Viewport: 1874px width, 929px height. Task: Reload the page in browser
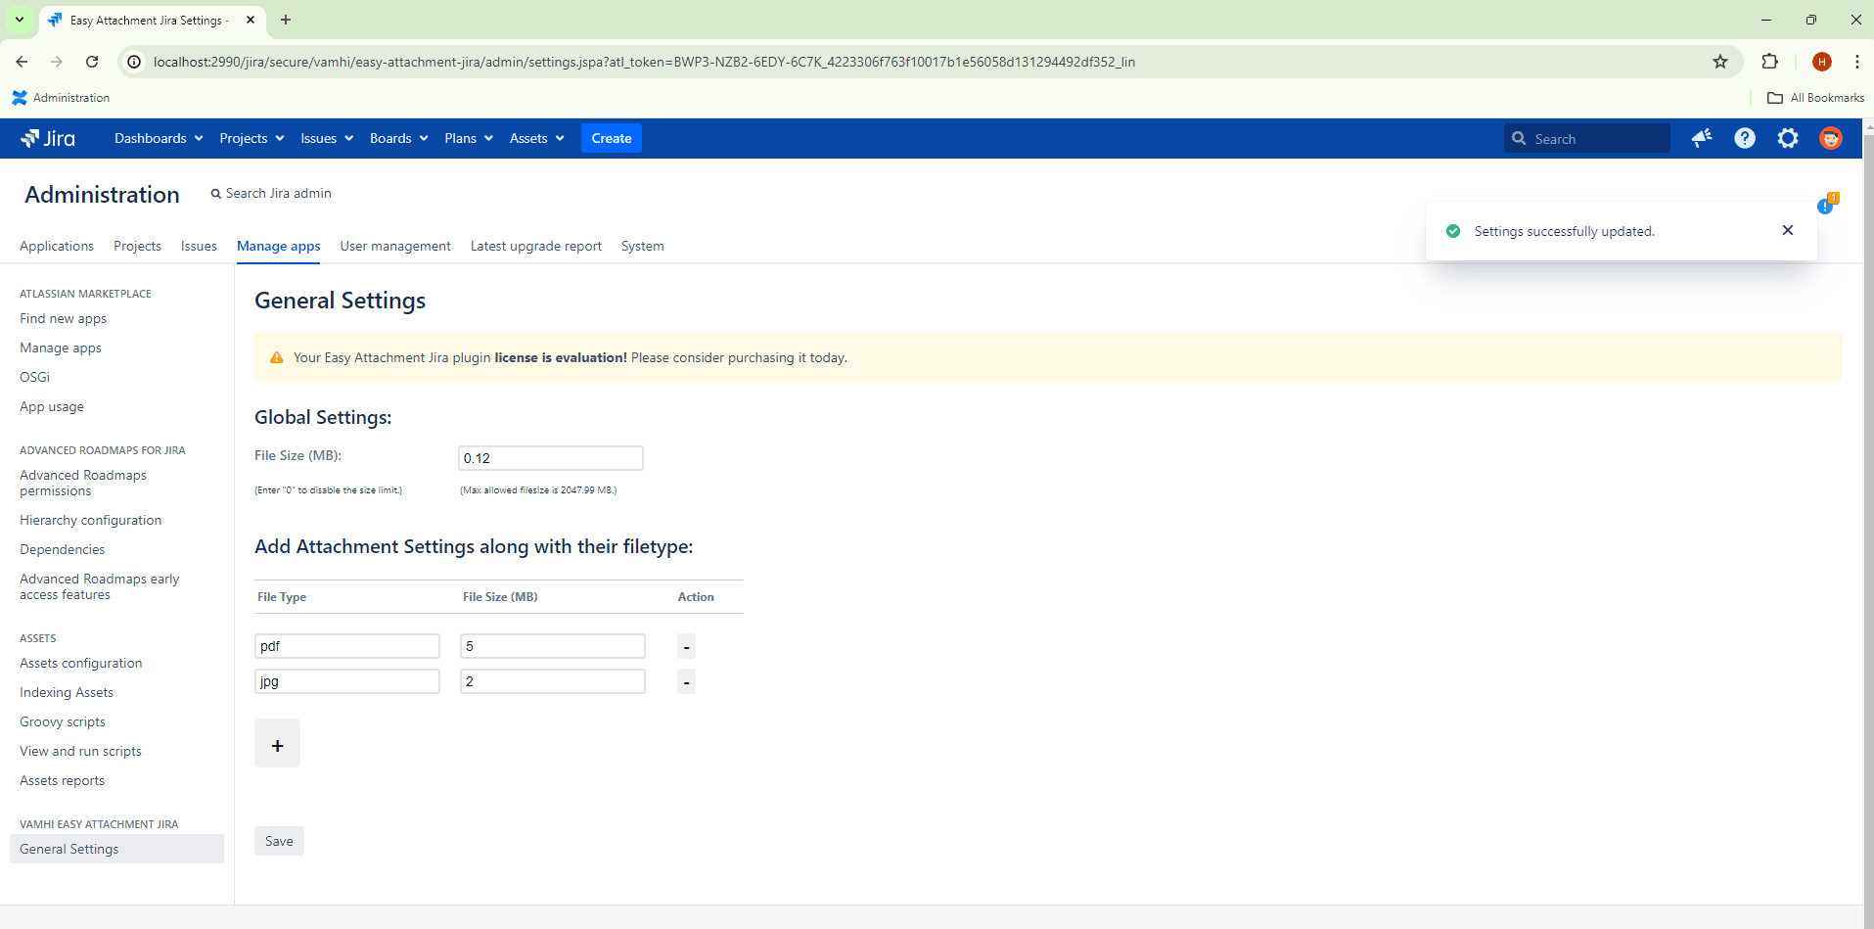[x=92, y=62]
